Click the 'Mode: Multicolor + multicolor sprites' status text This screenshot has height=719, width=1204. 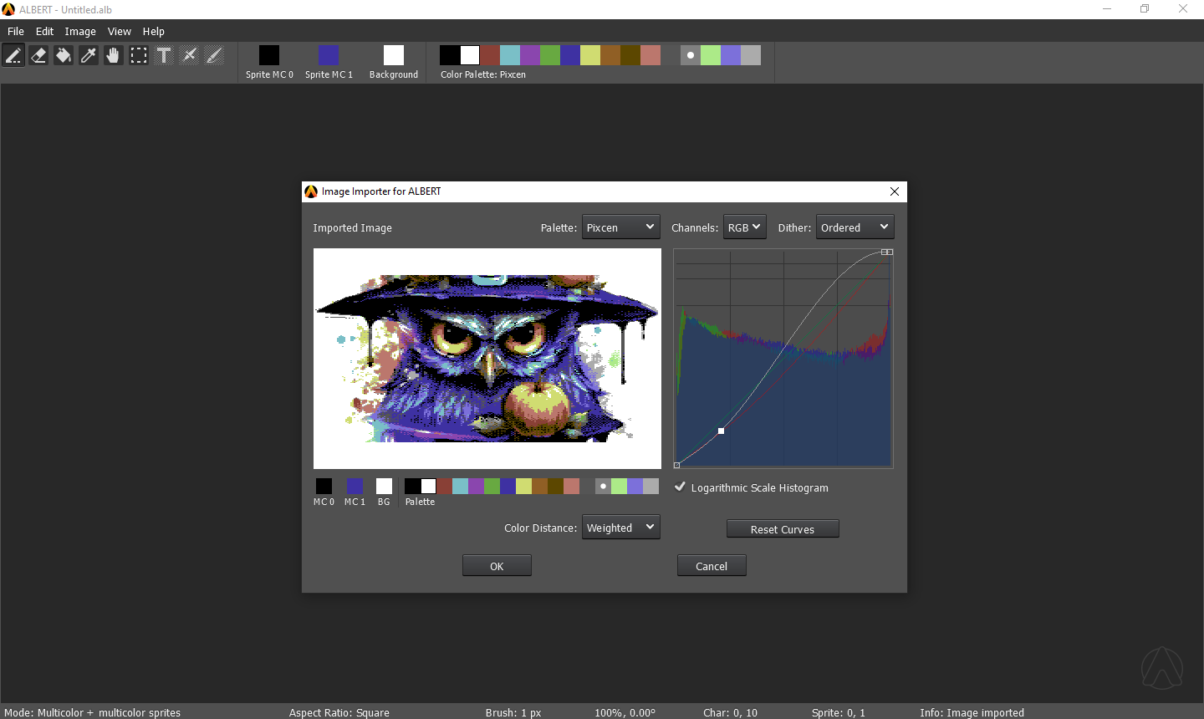click(92, 712)
